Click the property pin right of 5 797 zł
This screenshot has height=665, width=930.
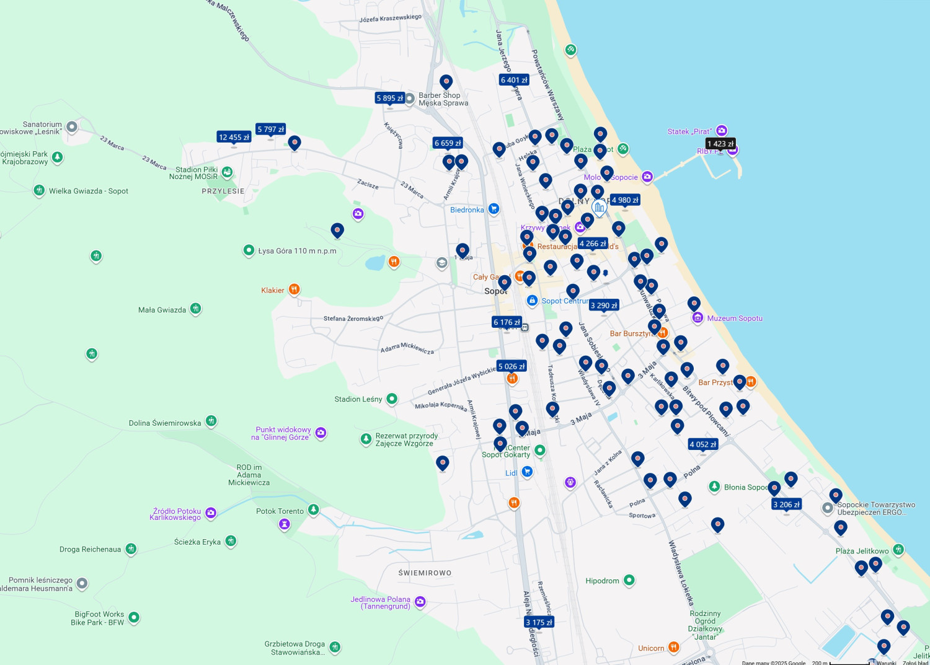point(294,143)
